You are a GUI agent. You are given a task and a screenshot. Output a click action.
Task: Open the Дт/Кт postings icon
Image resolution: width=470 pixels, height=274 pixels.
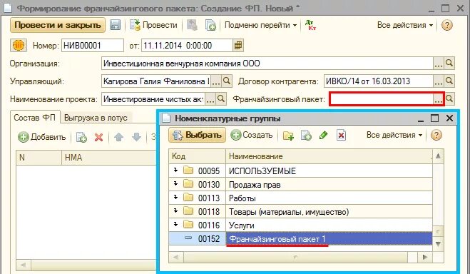point(310,25)
